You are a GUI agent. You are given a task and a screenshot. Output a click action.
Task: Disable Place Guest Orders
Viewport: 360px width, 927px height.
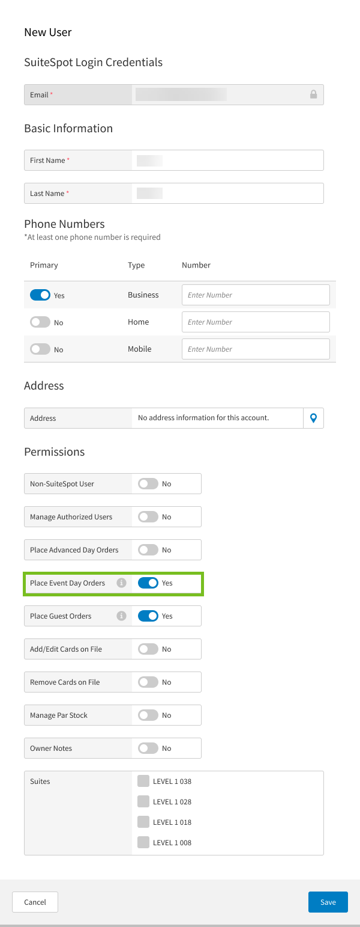click(x=149, y=616)
